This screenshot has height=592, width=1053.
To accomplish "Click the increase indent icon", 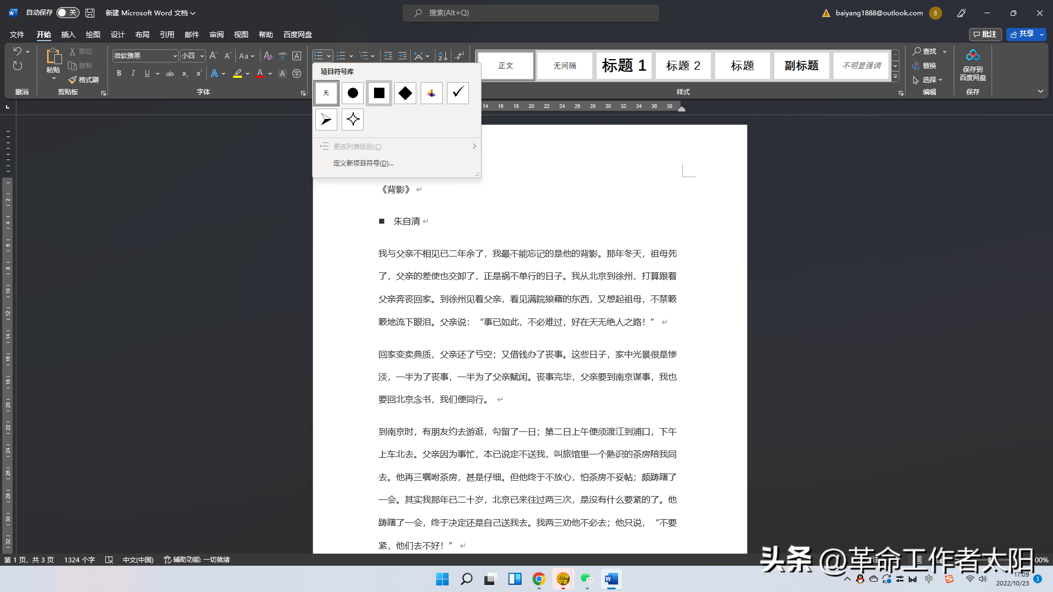I will [x=403, y=56].
